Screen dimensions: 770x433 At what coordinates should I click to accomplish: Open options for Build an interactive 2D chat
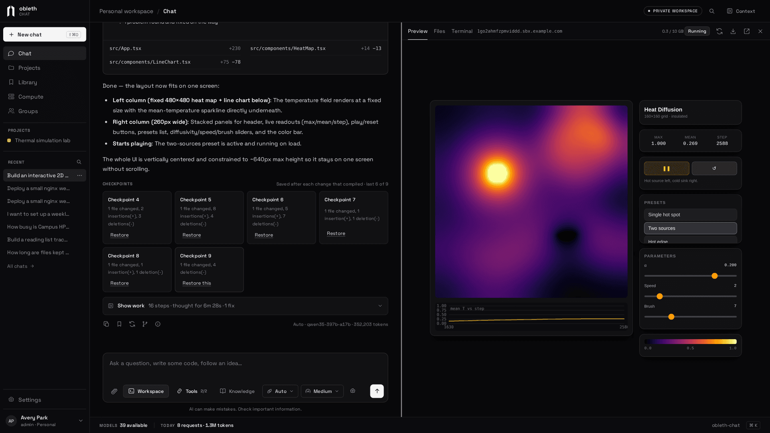tap(79, 176)
